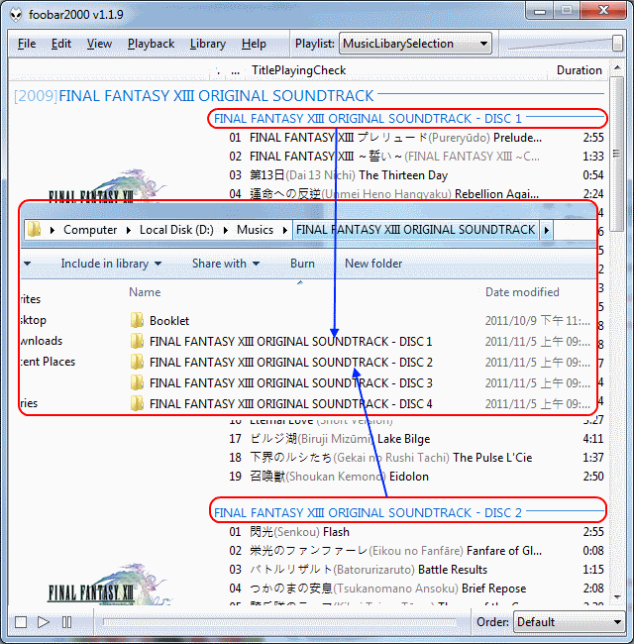Select track 04 Brief Repose
This screenshot has width=634, height=644.
(x=416, y=589)
